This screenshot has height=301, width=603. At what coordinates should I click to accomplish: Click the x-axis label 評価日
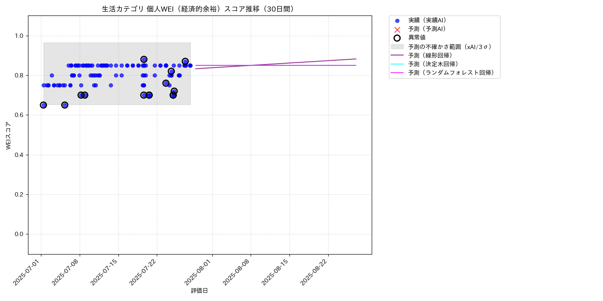click(x=199, y=291)
